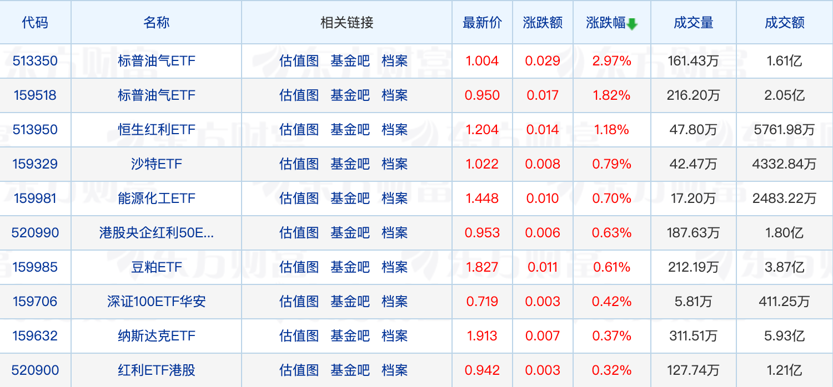
Task: Open 估值图 for row 513350
Action: [x=299, y=61]
